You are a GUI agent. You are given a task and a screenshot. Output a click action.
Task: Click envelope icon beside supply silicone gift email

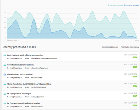pyautogui.click(x=4, y=94)
